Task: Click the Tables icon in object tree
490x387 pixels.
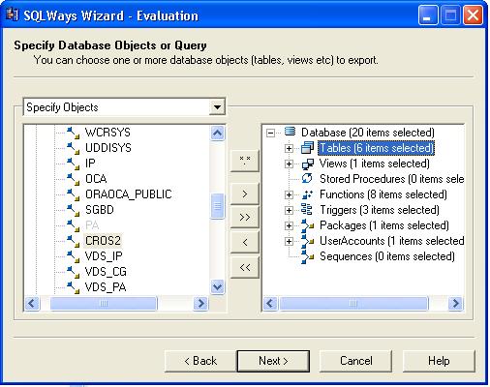Action: click(307, 148)
